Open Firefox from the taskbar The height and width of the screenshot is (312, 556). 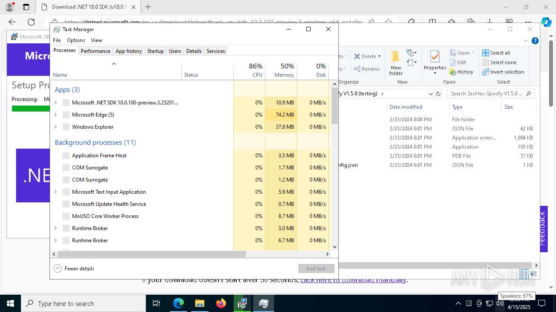(x=221, y=303)
